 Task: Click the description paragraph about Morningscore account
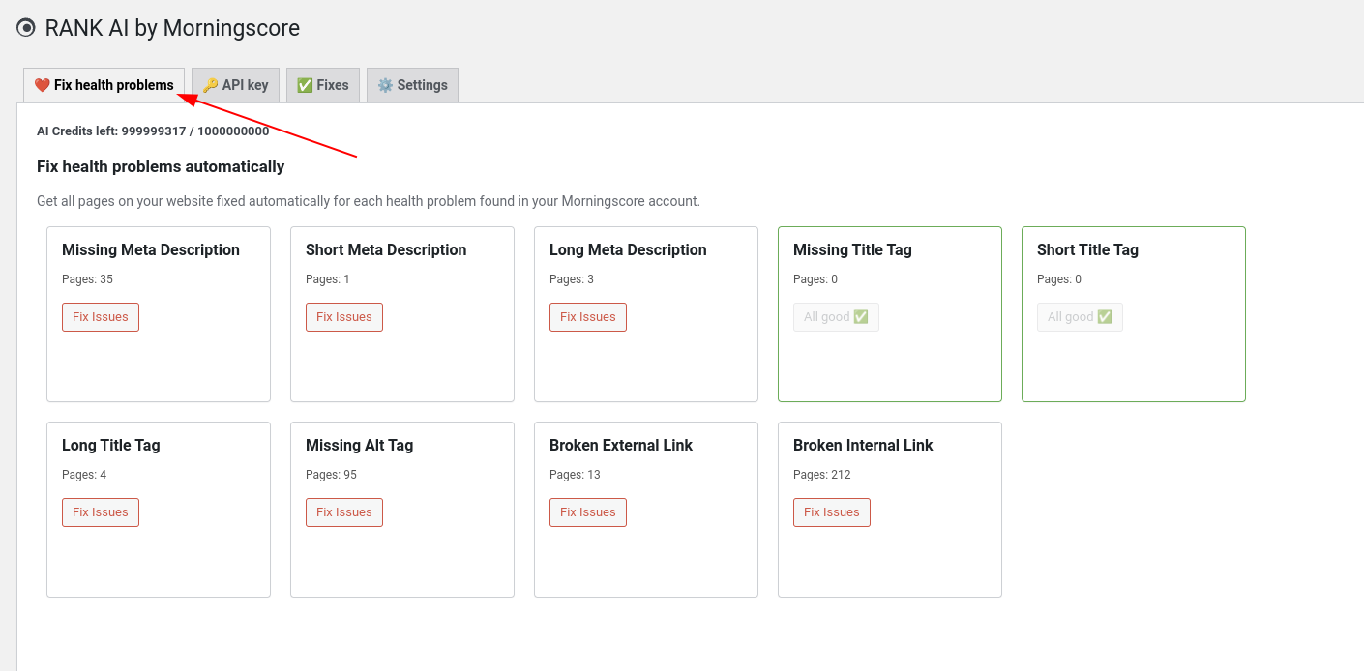click(369, 201)
